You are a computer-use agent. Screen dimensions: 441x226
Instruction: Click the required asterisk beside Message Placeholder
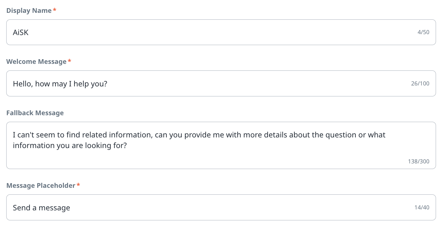tap(78, 185)
